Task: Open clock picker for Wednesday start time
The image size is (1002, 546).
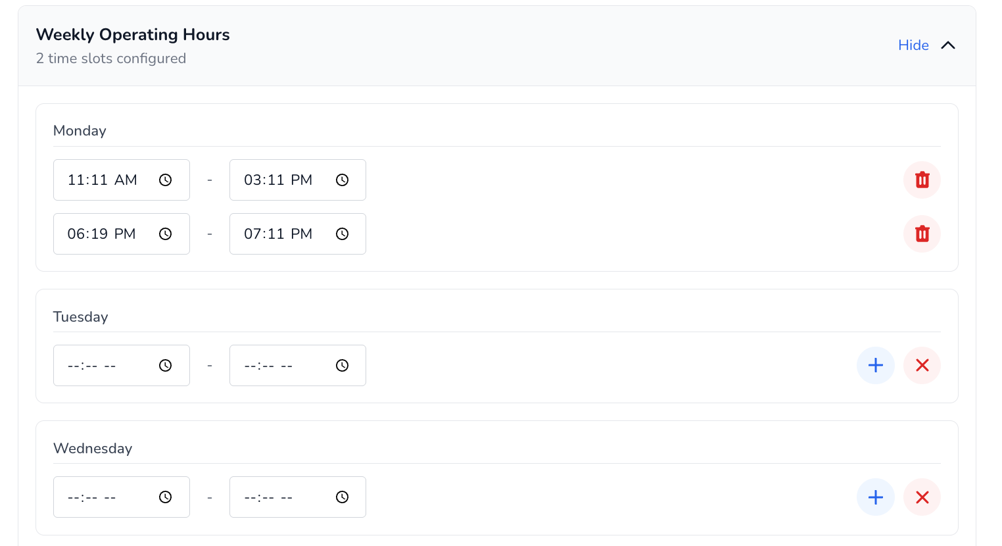Action: (166, 497)
